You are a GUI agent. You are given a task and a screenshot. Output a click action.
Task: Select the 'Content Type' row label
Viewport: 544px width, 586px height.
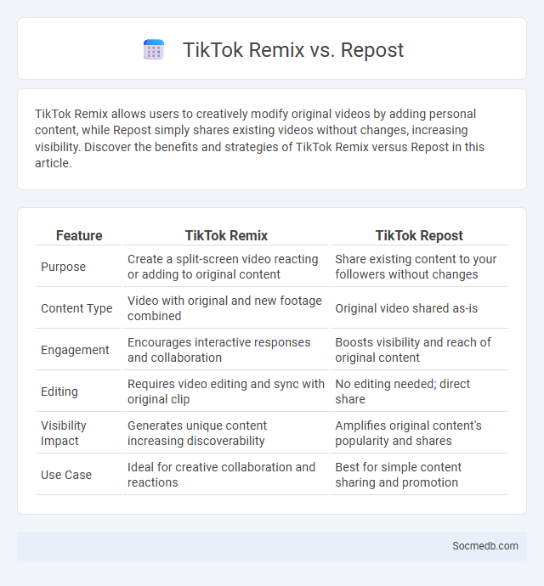pos(76,308)
